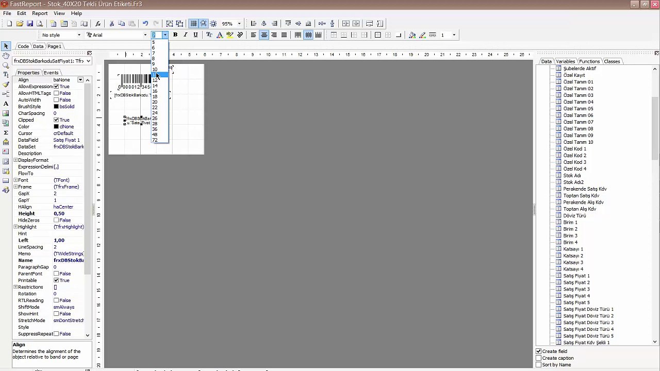Image resolution: width=660 pixels, height=371 pixels.
Task: Toggle Printable checkbox
Action: pos(56,281)
